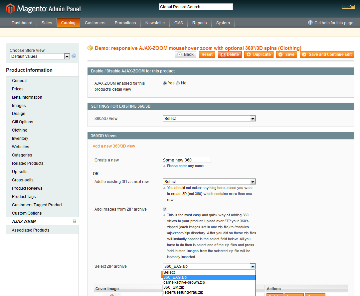
Task: Click the Duplicate button
Action: tap(259, 54)
